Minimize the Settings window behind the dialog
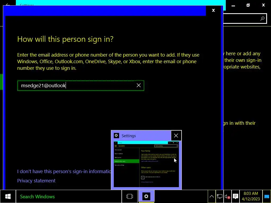271x203 pixels. (233, 5)
